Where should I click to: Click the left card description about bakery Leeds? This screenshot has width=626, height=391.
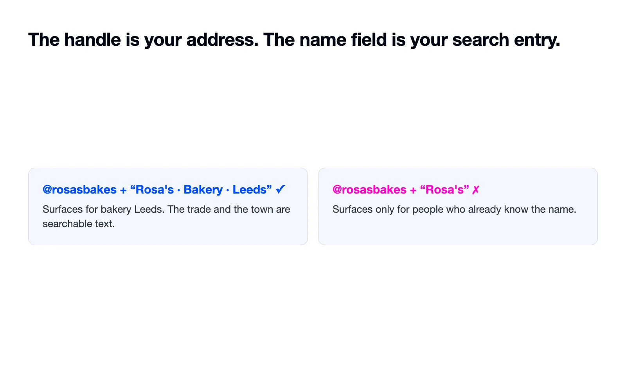point(166,217)
